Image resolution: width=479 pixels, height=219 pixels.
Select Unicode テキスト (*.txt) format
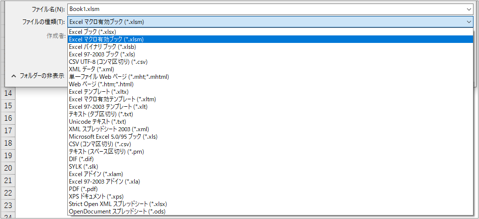click(x=270, y=122)
